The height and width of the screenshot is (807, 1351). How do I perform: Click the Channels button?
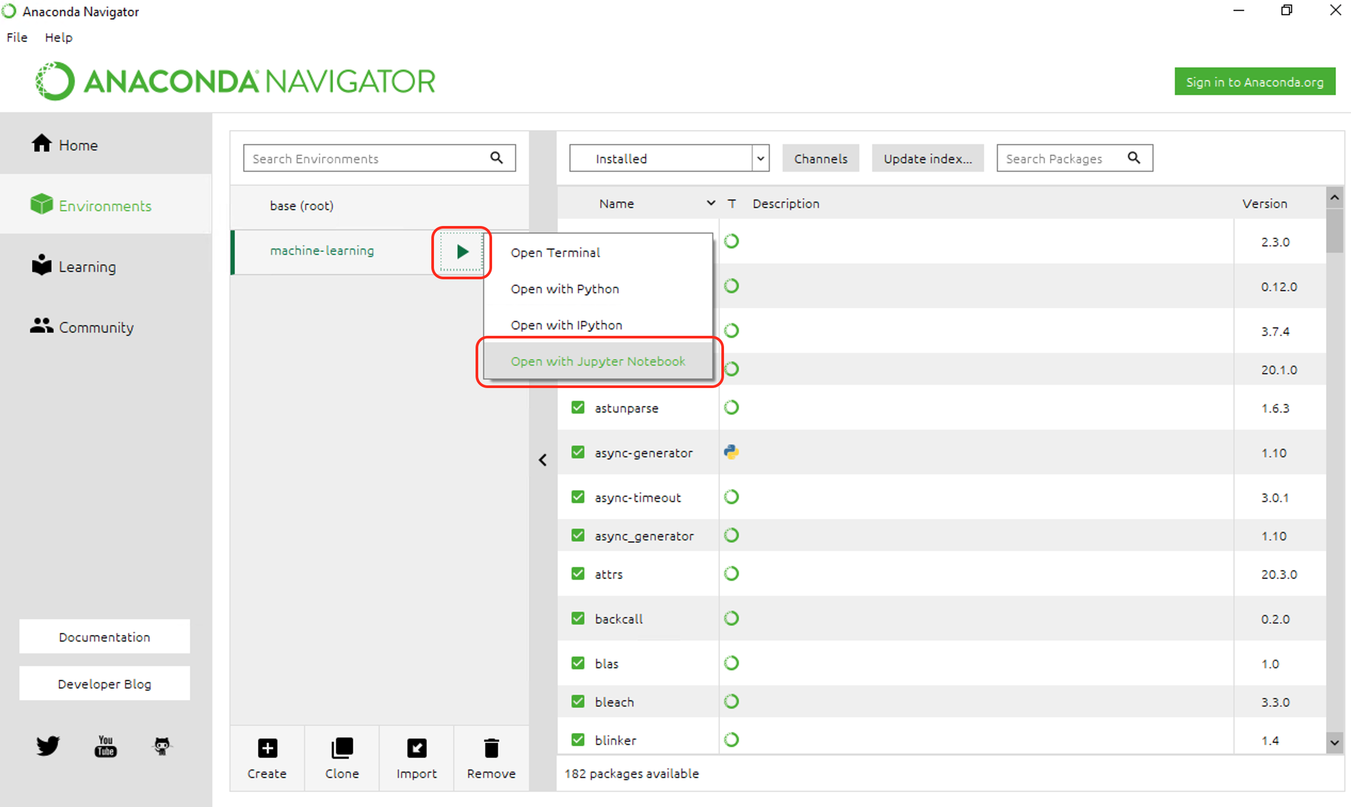tap(821, 158)
